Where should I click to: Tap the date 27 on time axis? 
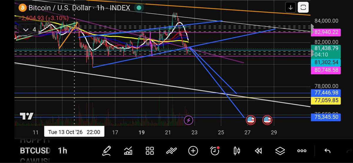coord(247,132)
